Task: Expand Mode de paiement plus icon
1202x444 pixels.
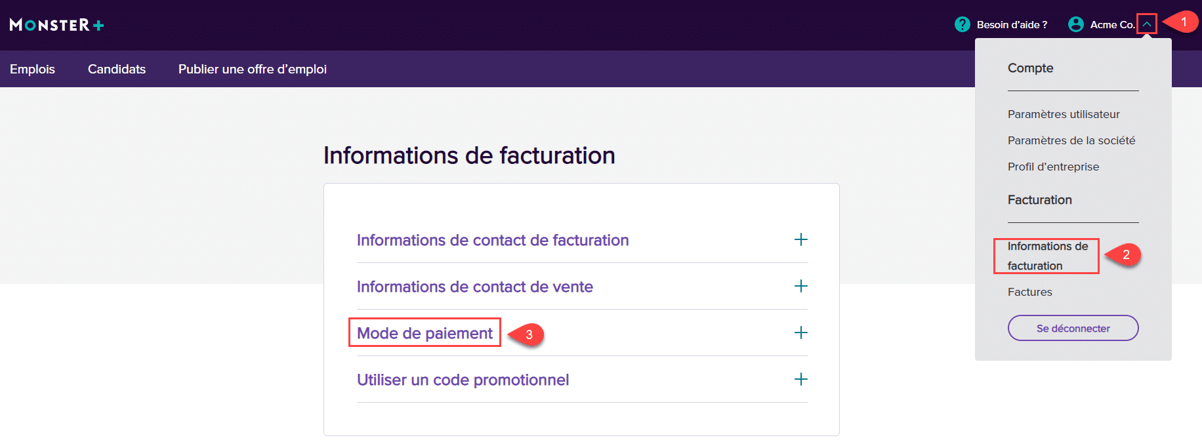Action: click(800, 333)
